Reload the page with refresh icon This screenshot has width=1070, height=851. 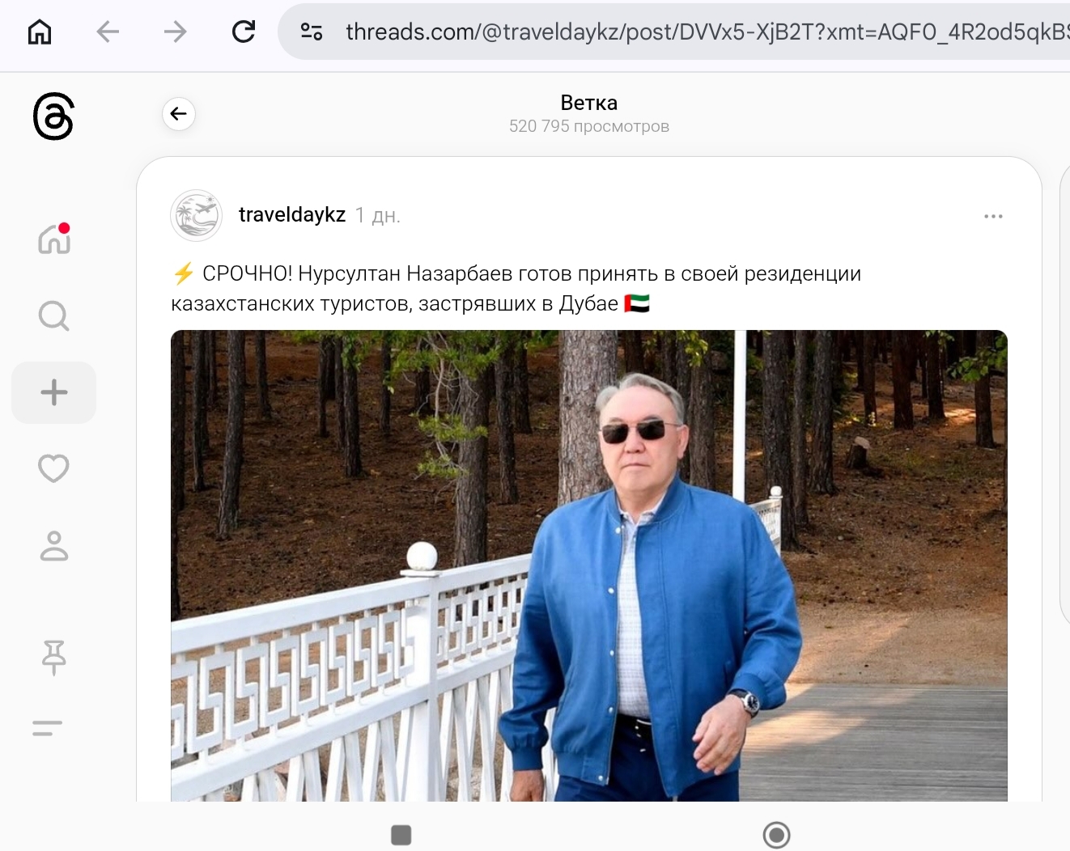[243, 32]
